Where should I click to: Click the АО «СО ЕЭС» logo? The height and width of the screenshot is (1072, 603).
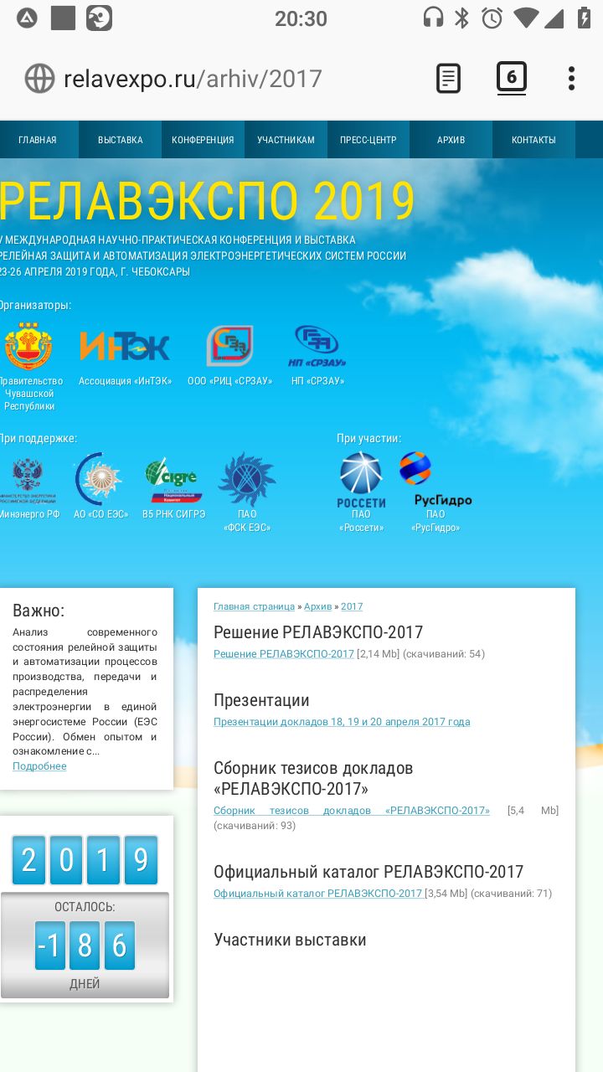click(100, 478)
